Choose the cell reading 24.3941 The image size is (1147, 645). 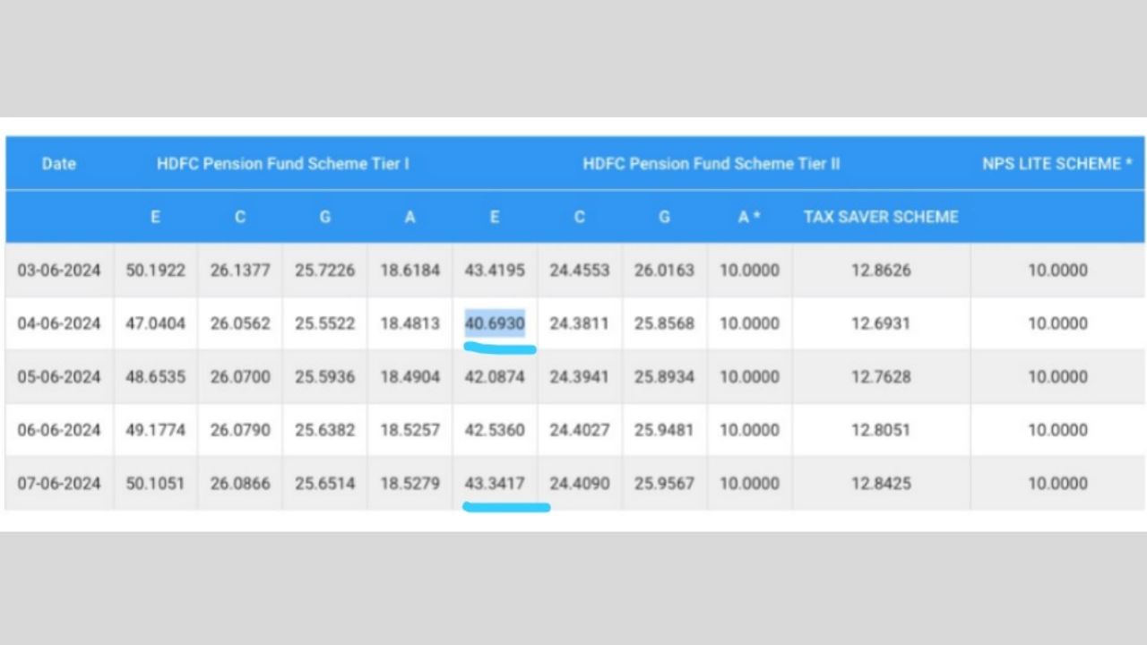pos(580,377)
